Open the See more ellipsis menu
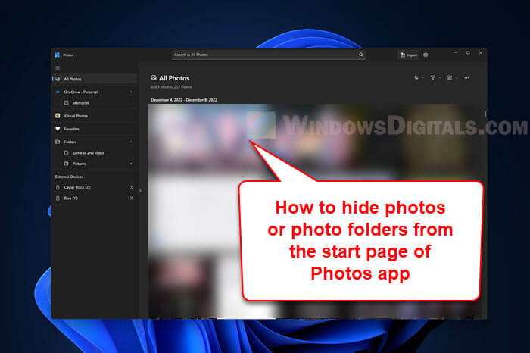This screenshot has width=530, height=353. pyautogui.click(x=467, y=78)
